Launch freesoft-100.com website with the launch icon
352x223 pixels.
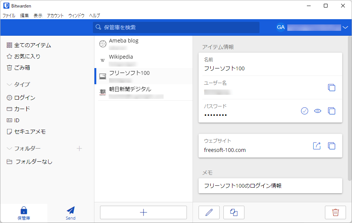coord(317,146)
